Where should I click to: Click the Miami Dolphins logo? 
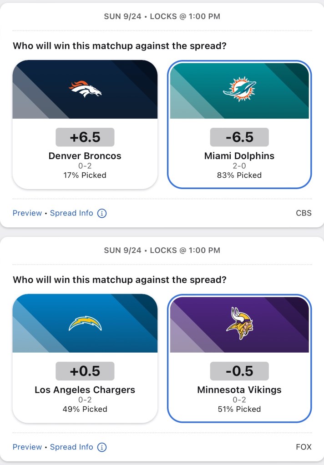tap(239, 89)
